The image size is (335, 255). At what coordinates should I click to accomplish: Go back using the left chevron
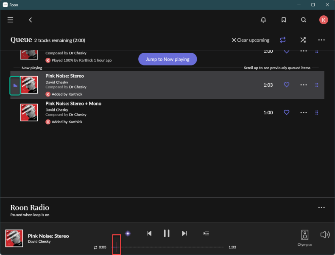(x=31, y=20)
